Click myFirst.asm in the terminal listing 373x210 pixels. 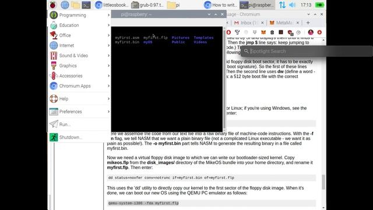click(x=127, y=37)
